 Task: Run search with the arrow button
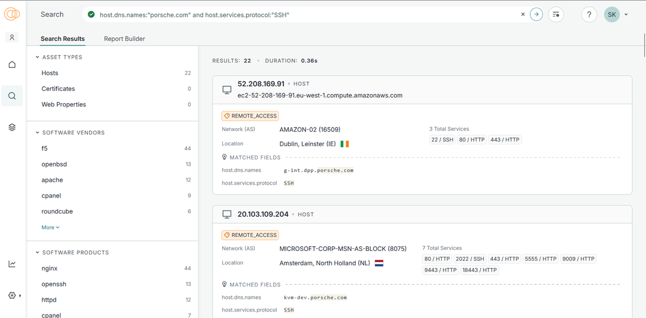(537, 15)
